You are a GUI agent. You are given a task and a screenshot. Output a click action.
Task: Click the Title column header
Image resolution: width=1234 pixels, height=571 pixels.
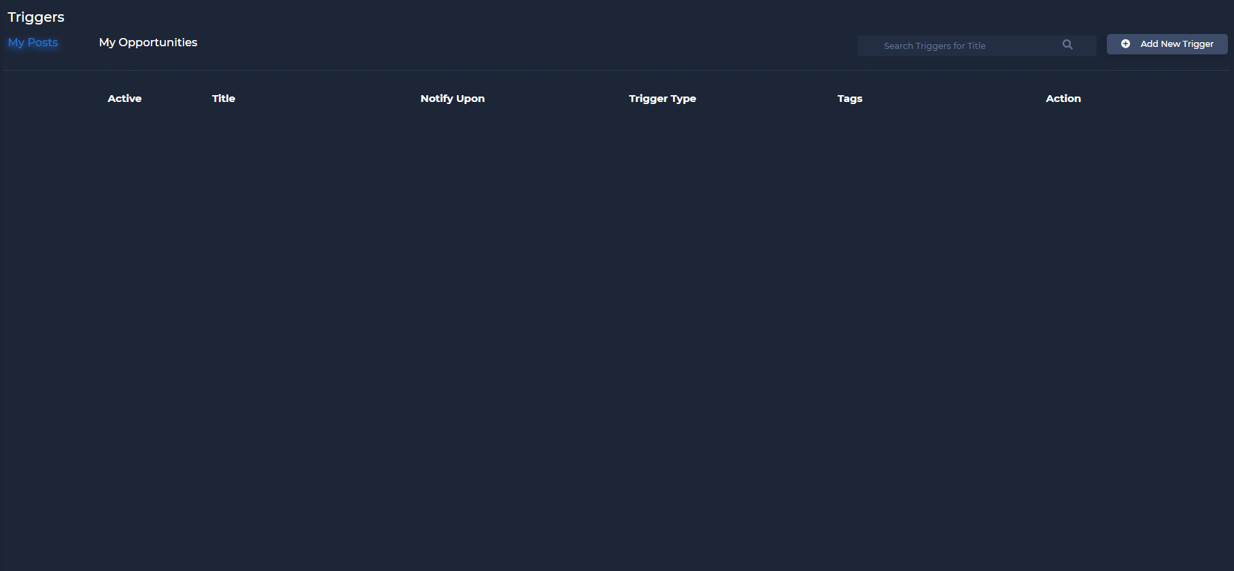point(224,99)
